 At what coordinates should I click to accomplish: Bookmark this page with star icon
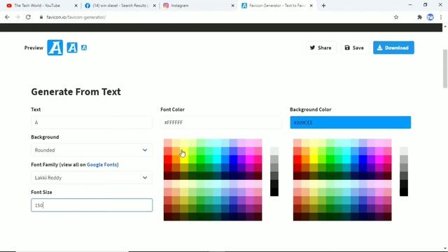click(396, 17)
